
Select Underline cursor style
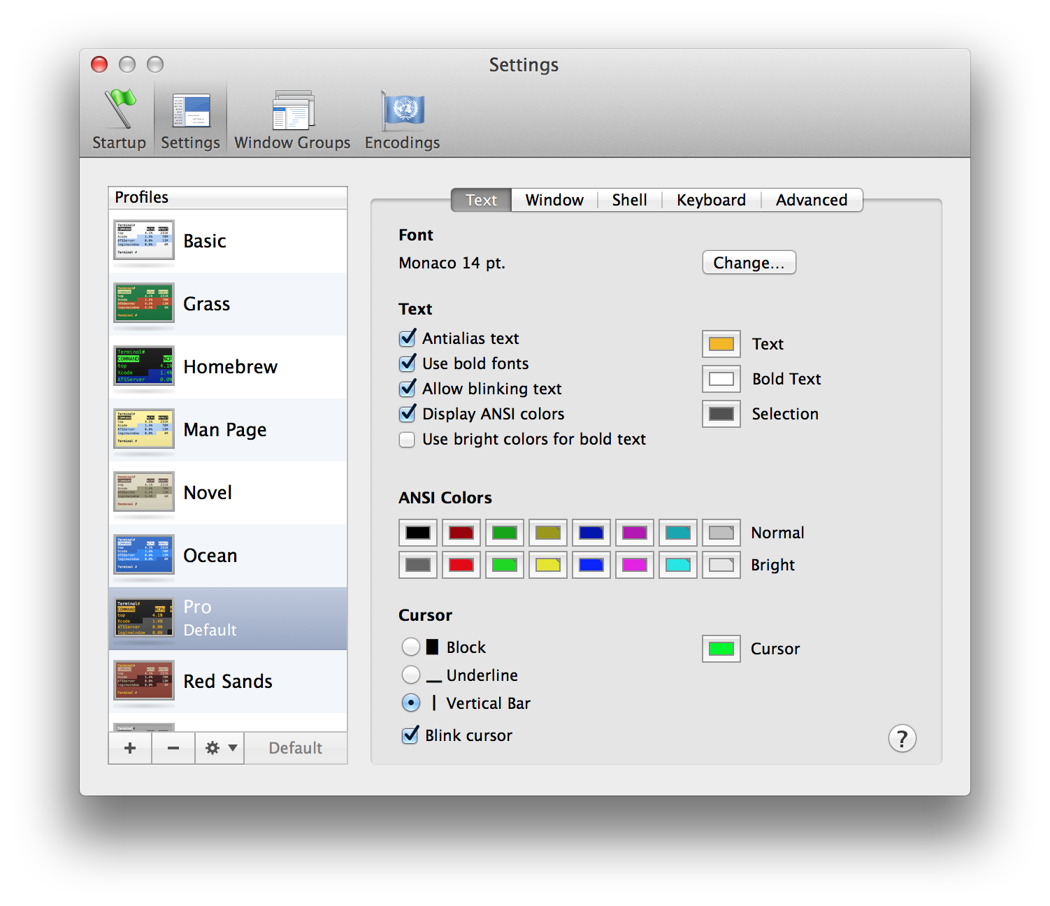tap(411, 675)
